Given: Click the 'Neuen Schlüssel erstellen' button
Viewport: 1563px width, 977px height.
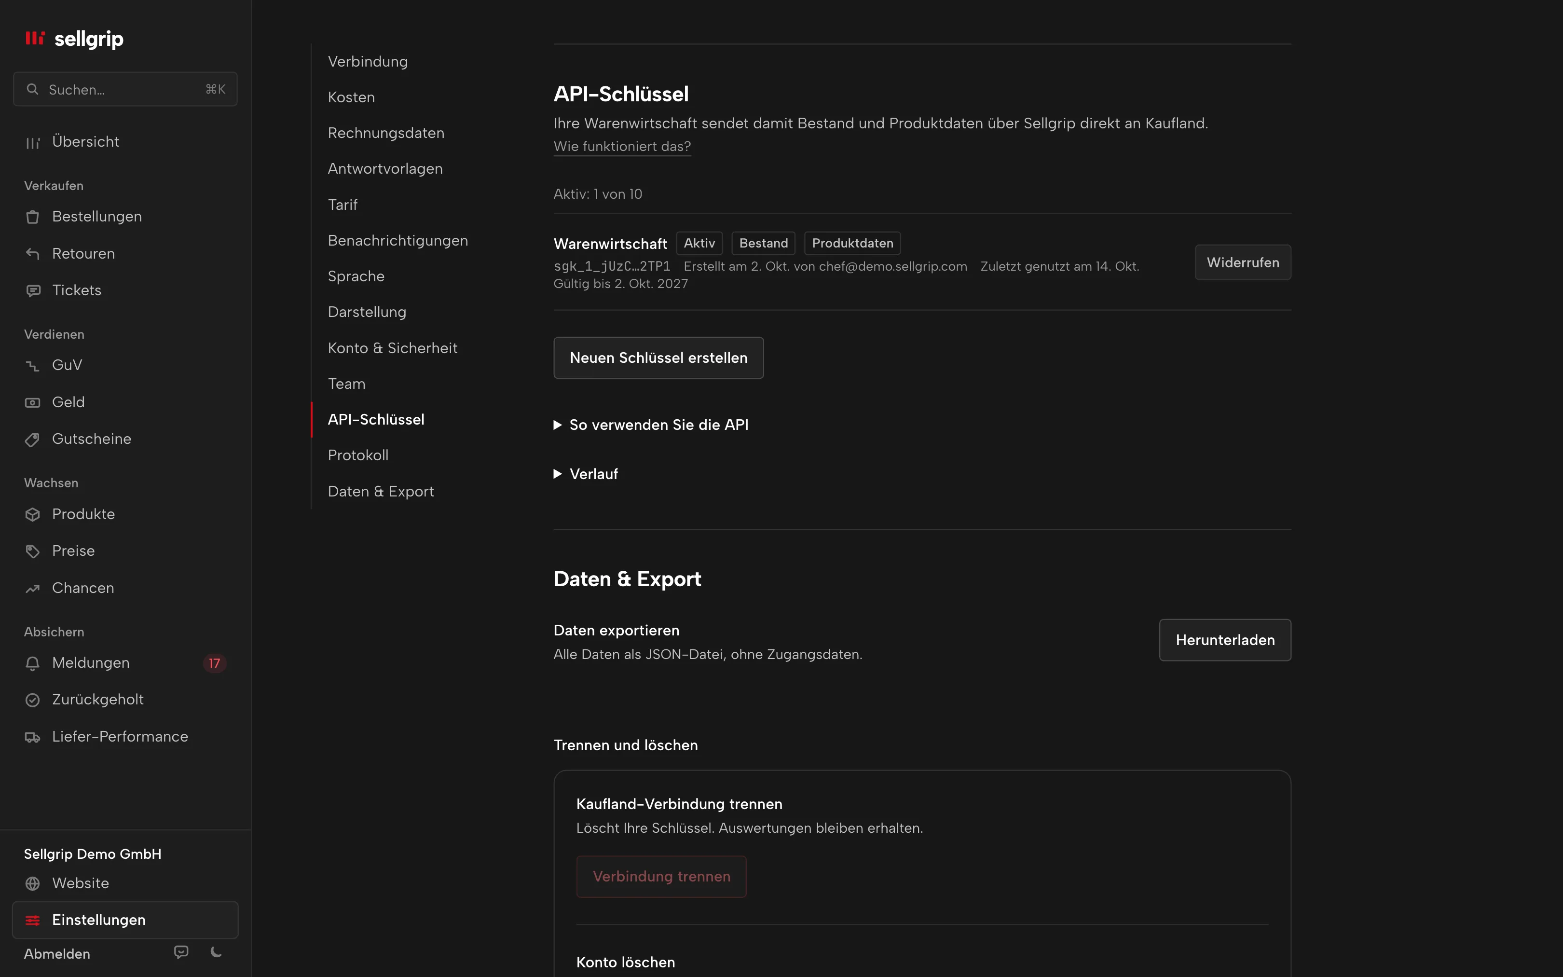Looking at the screenshot, I should (658, 358).
